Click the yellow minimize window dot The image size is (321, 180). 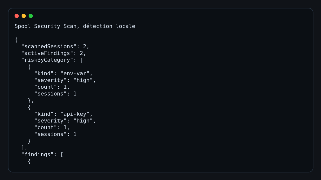(24, 16)
